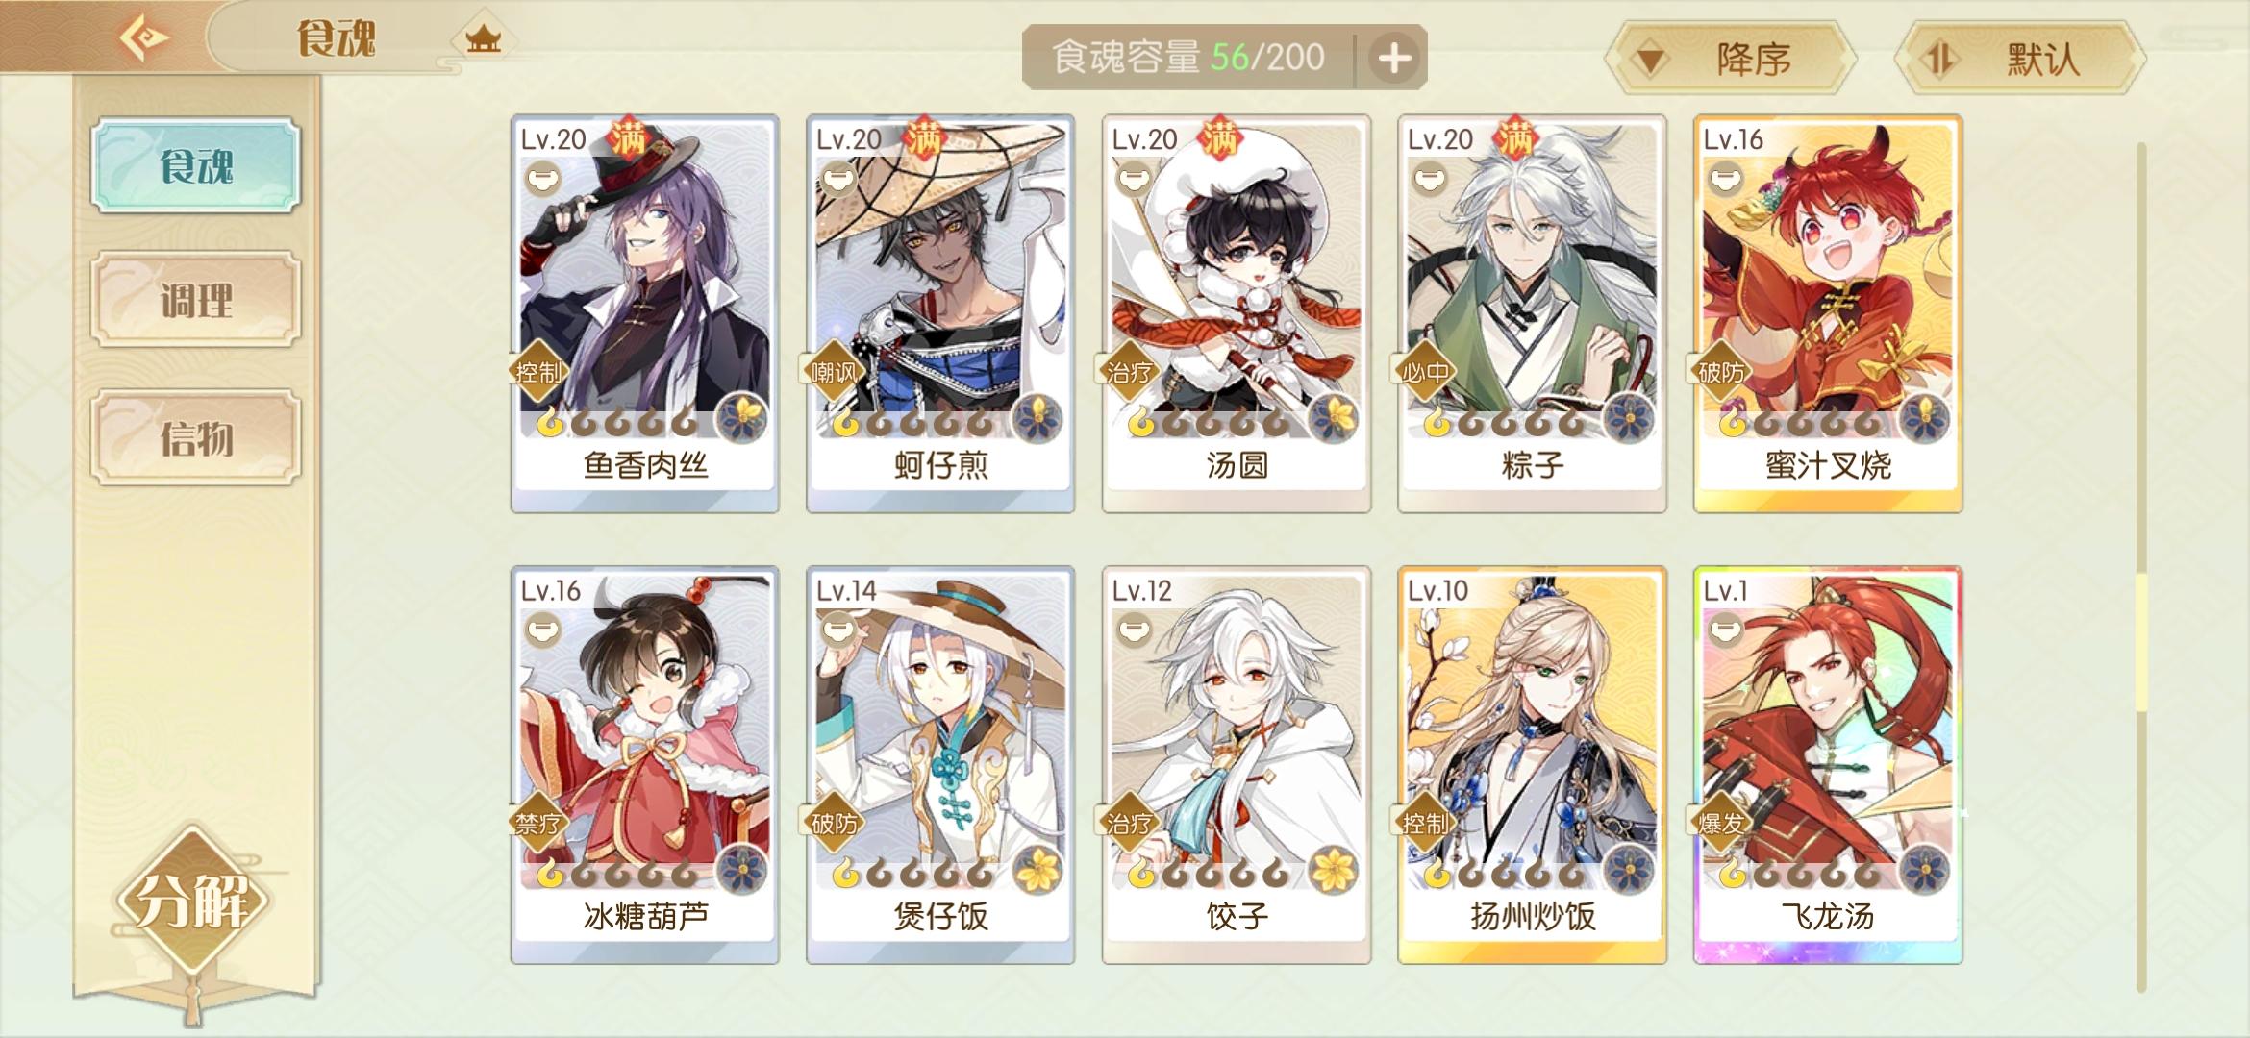
Task: Tap the 满 max badge on 汤圆
Action: click(x=1218, y=139)
